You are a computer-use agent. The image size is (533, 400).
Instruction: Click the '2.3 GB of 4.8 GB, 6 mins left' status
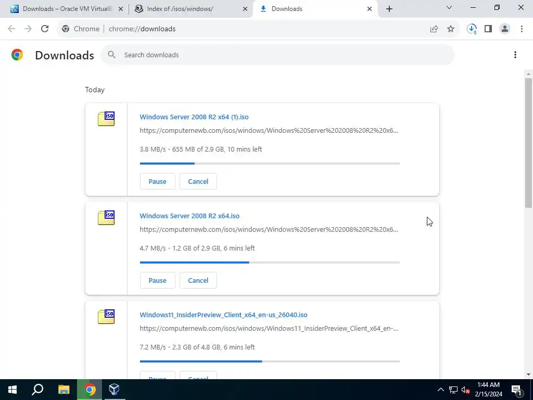[213, 347]
